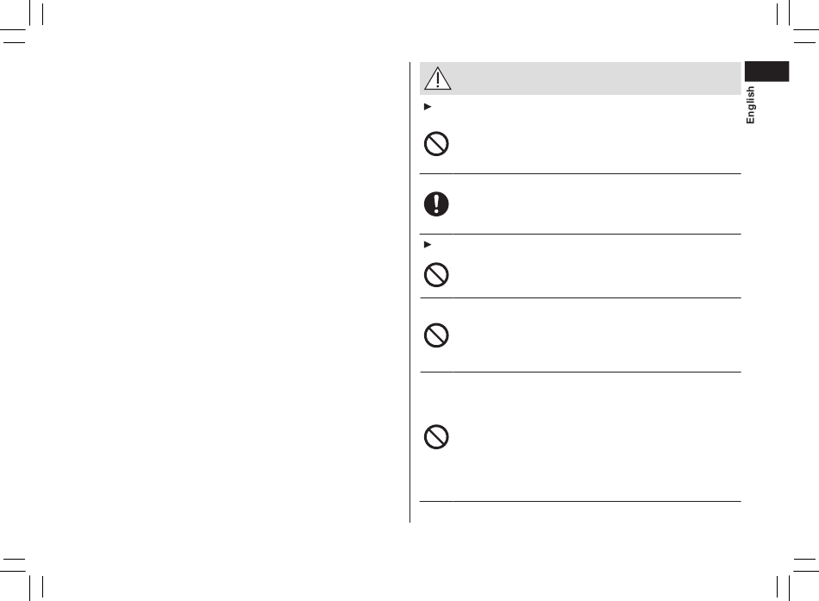The width and height of the screenshot is (819, 601).
Task: Click the separator line above the bottommost prohibition icon
Action: (x=580, y=372)
